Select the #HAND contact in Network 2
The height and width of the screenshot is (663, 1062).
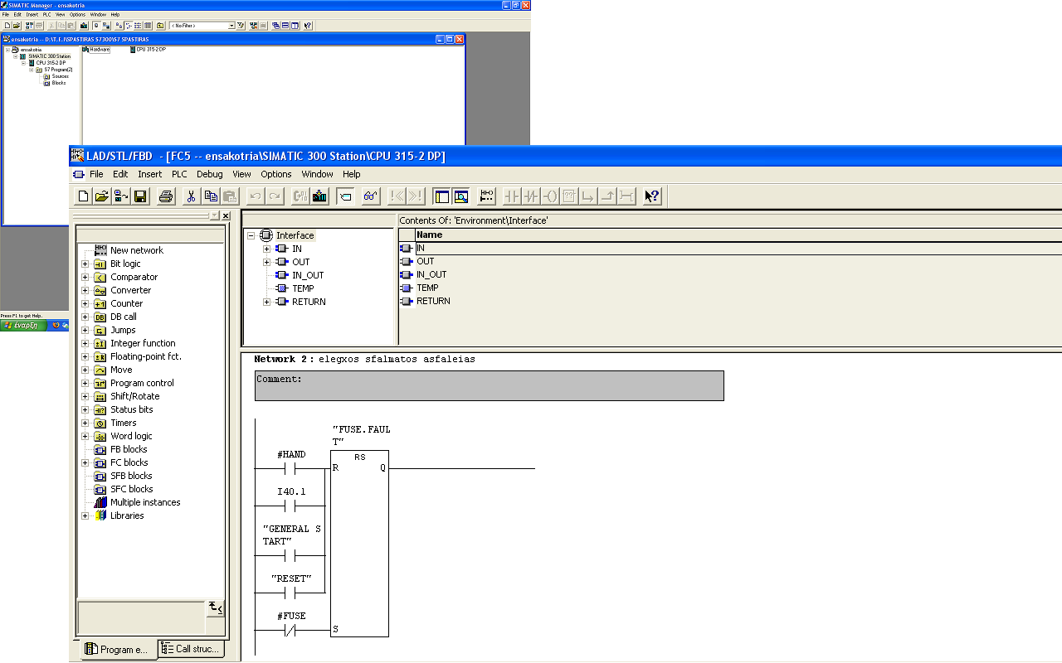[x=290, y=469]
